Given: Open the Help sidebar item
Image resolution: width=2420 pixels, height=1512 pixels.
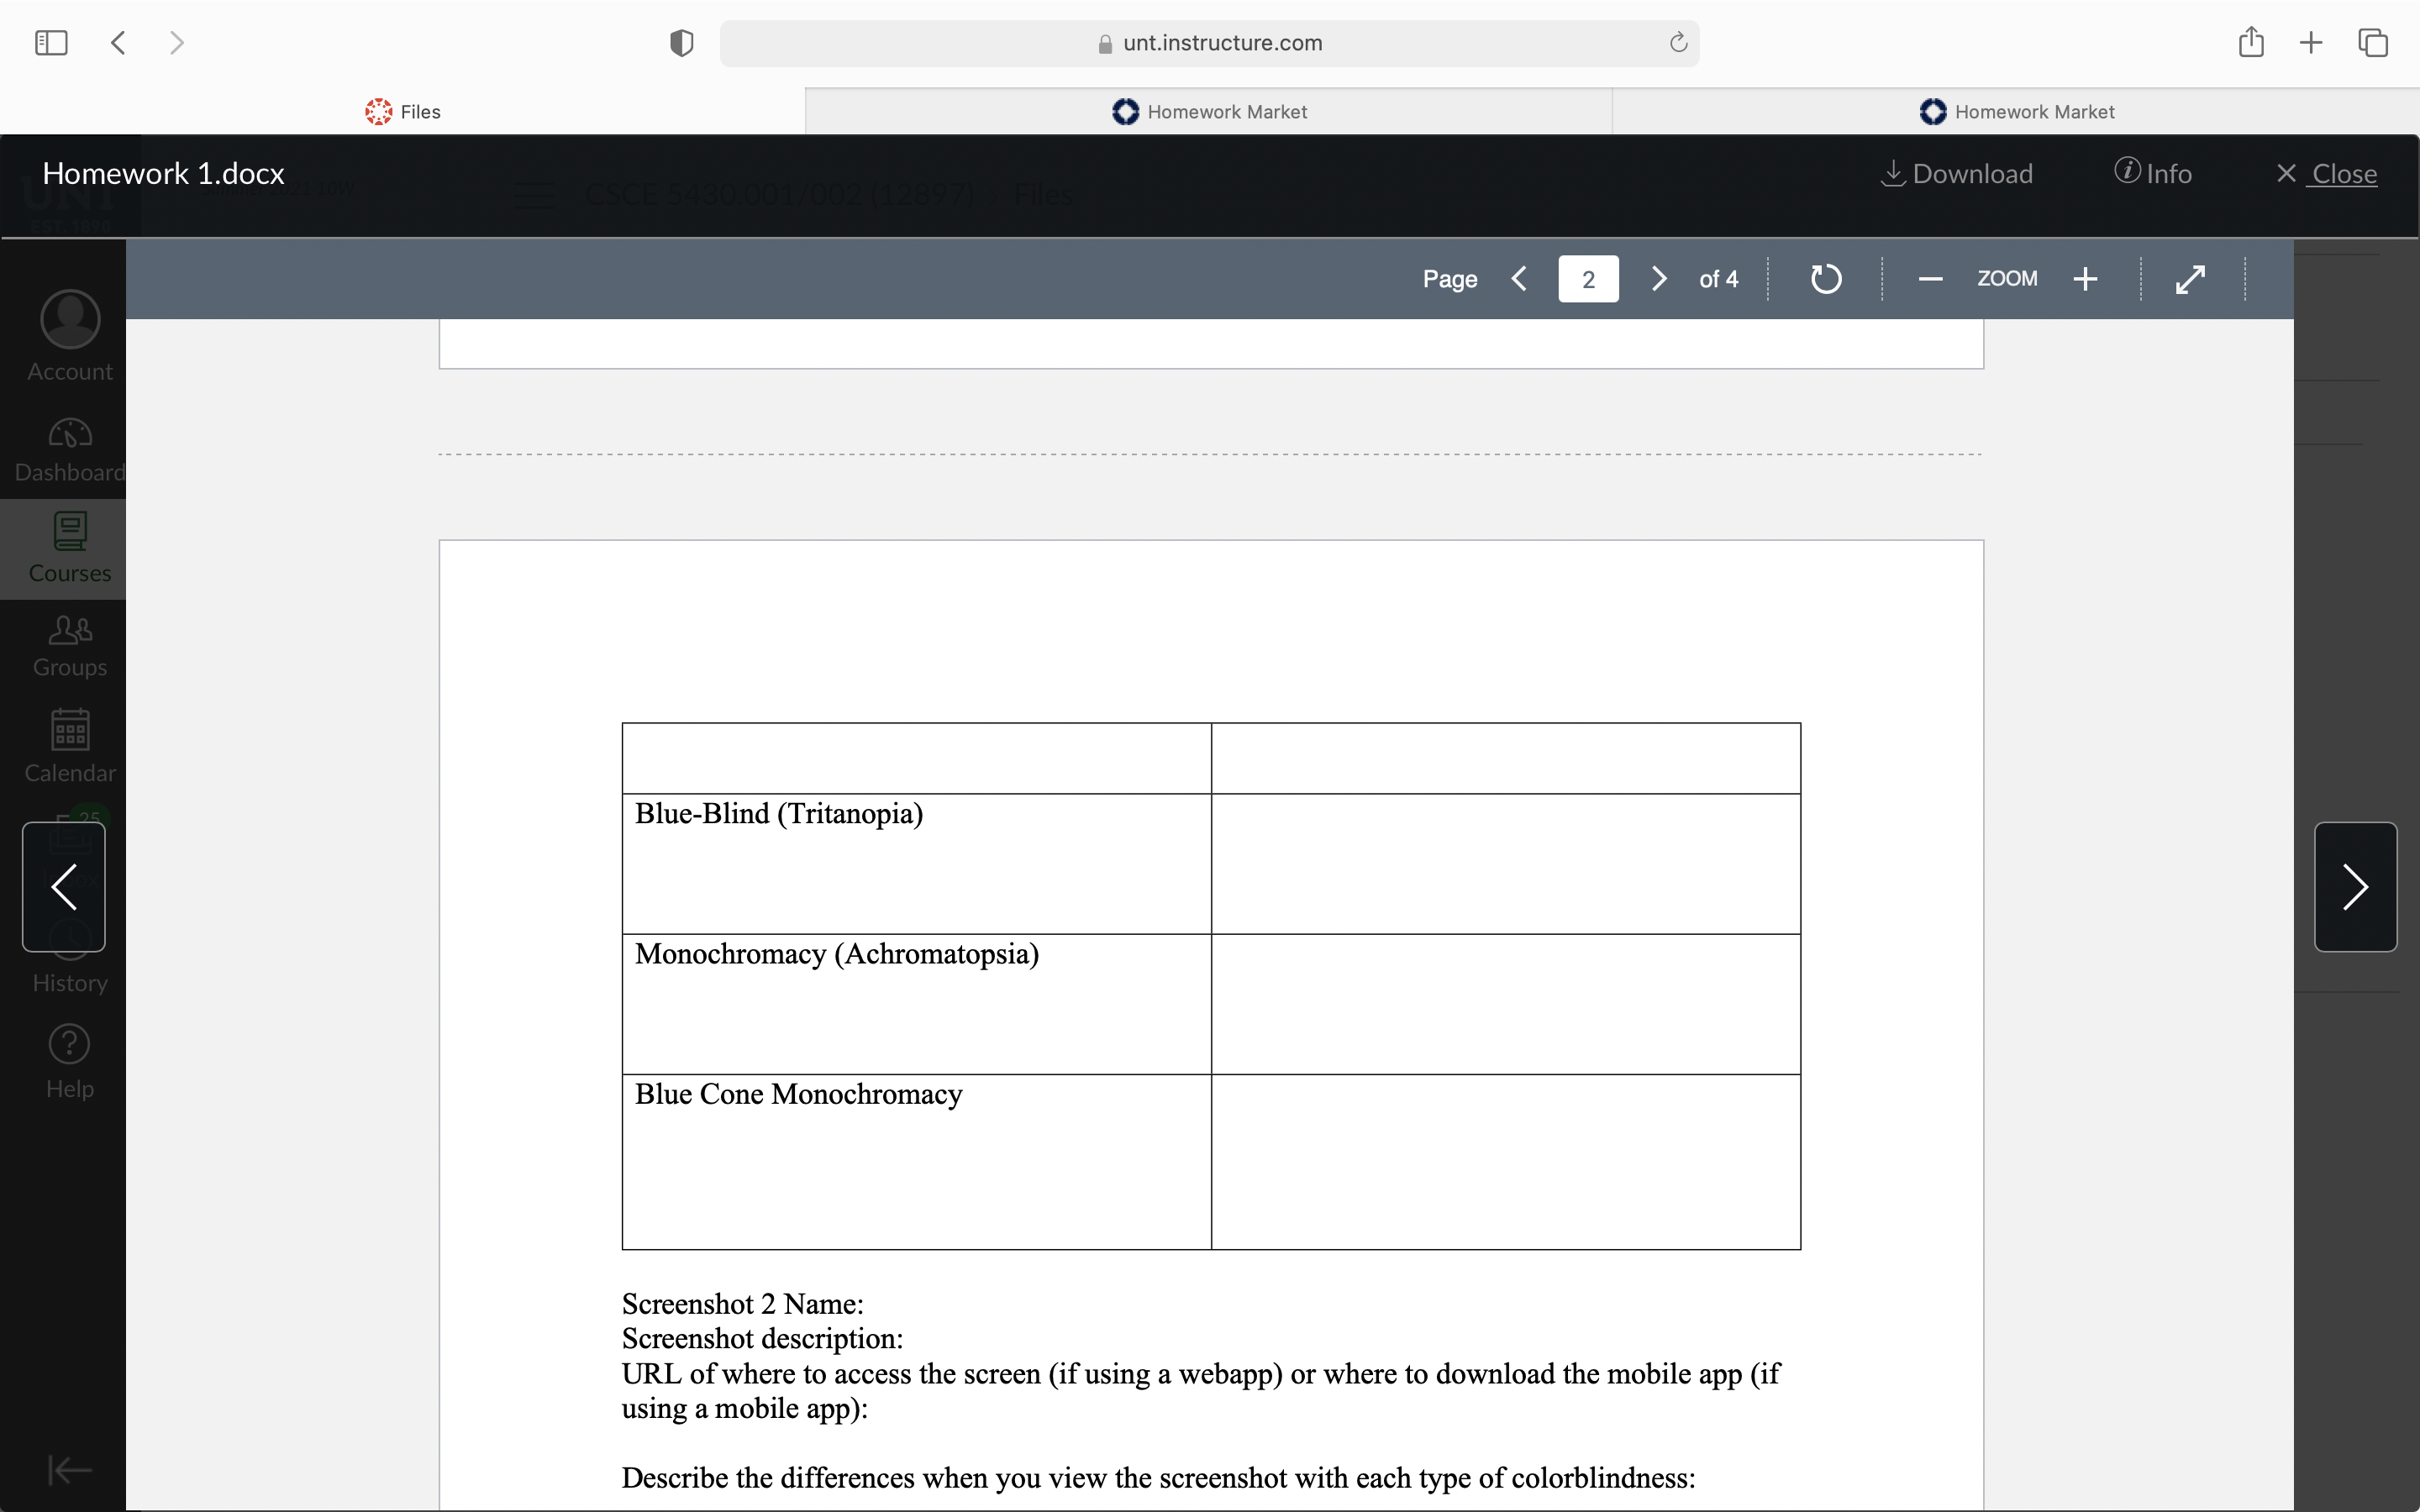Looking at the screenshot, I should [70, 1062].
